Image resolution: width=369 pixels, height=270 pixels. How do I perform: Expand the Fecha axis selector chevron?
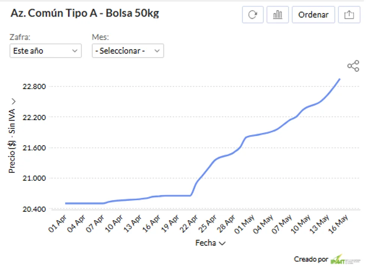(x=222, y=243)
